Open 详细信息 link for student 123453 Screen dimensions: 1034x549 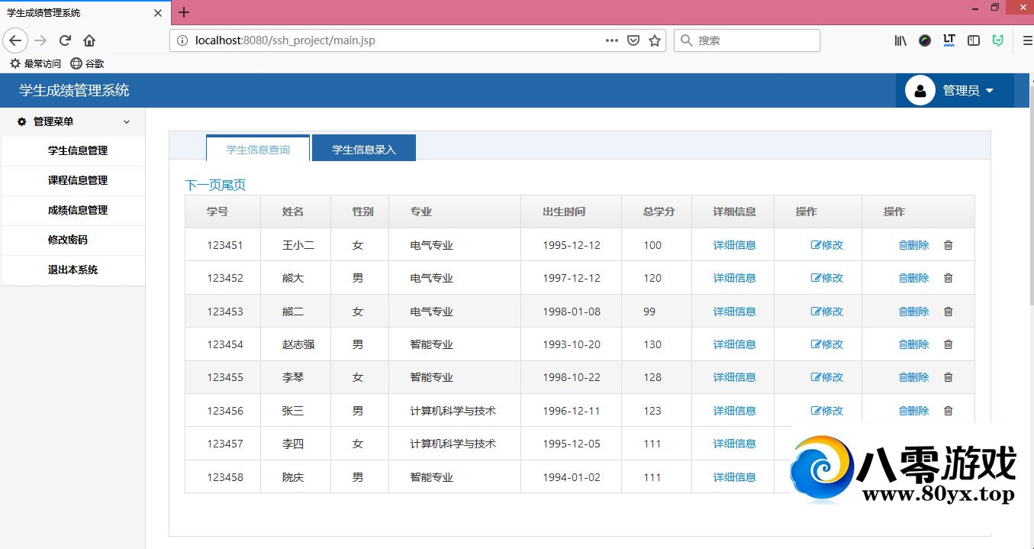734,312
